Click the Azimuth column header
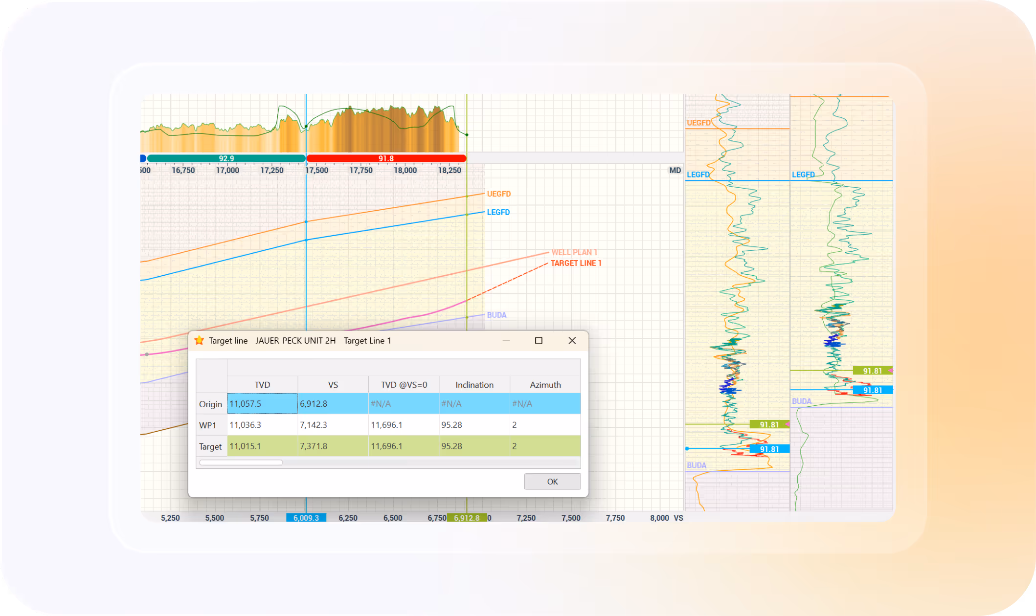This screenshot has width=1036, height=616. (545, 385)
